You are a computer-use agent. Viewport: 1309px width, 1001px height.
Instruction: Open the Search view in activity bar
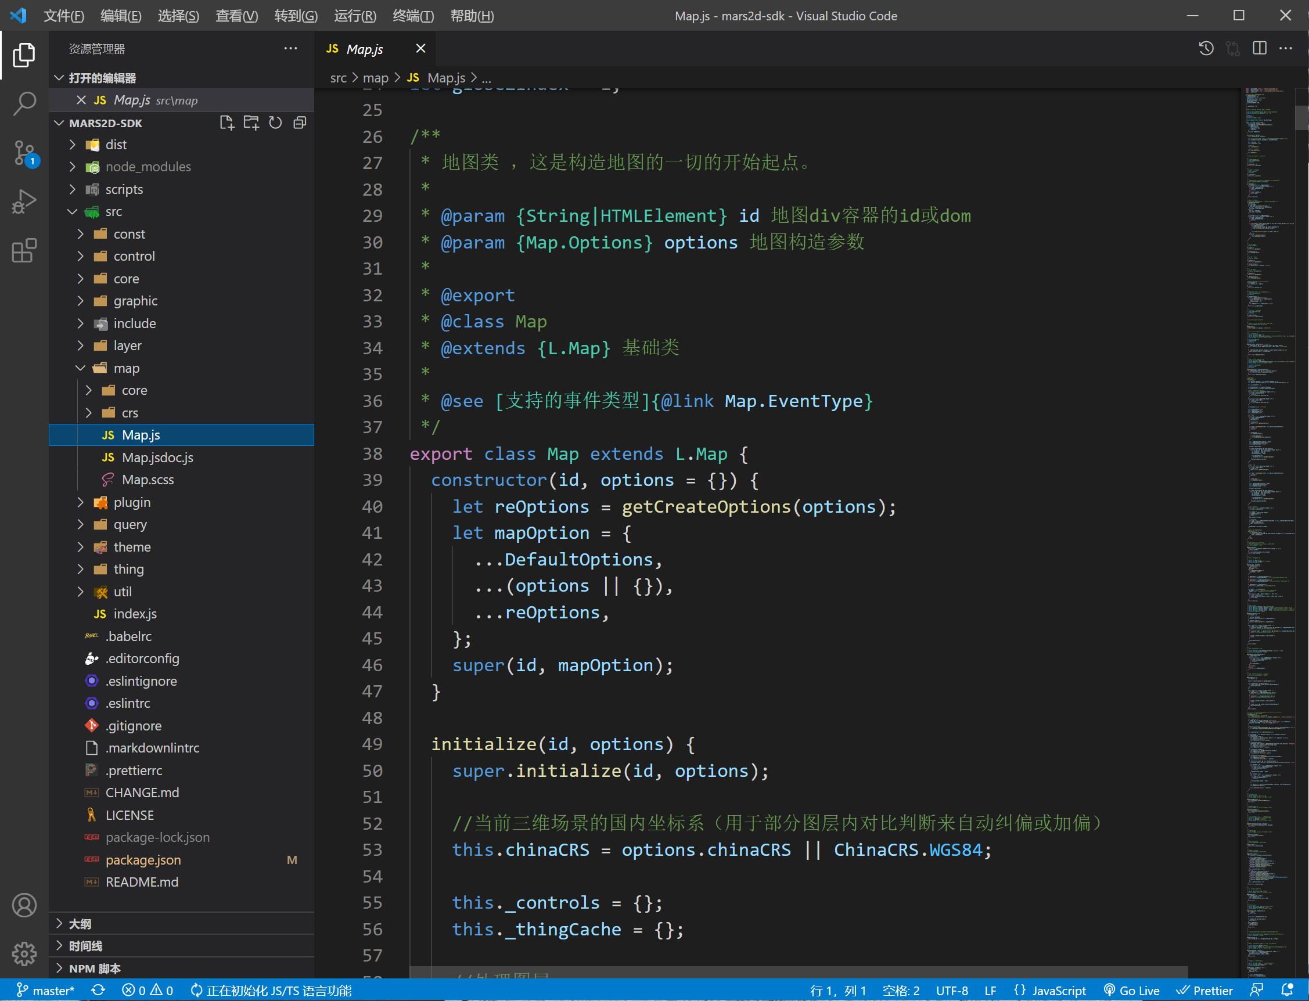pyautogui.click(x=24, y=103)
